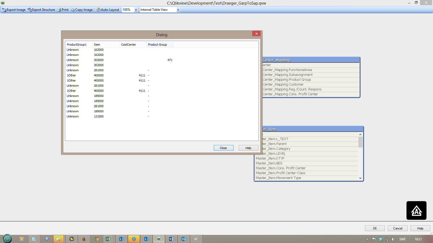Screen dimensions: 433x243
Task: Click Export Structure in the toolbar
Action: tap(41, 10)
